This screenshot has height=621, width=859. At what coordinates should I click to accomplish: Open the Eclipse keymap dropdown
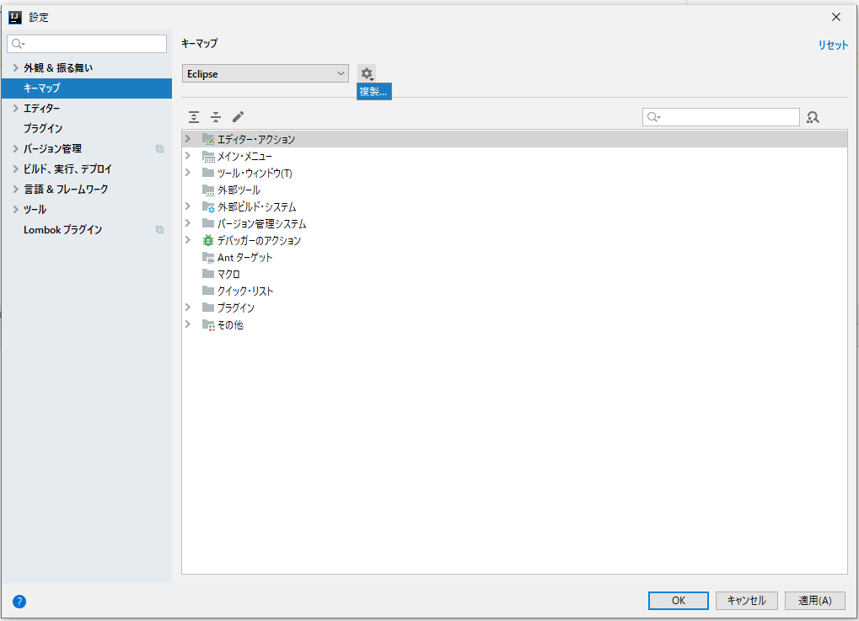(x=265, y=73)
